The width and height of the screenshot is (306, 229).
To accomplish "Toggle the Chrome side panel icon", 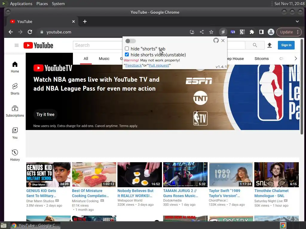I will [261, 32].
